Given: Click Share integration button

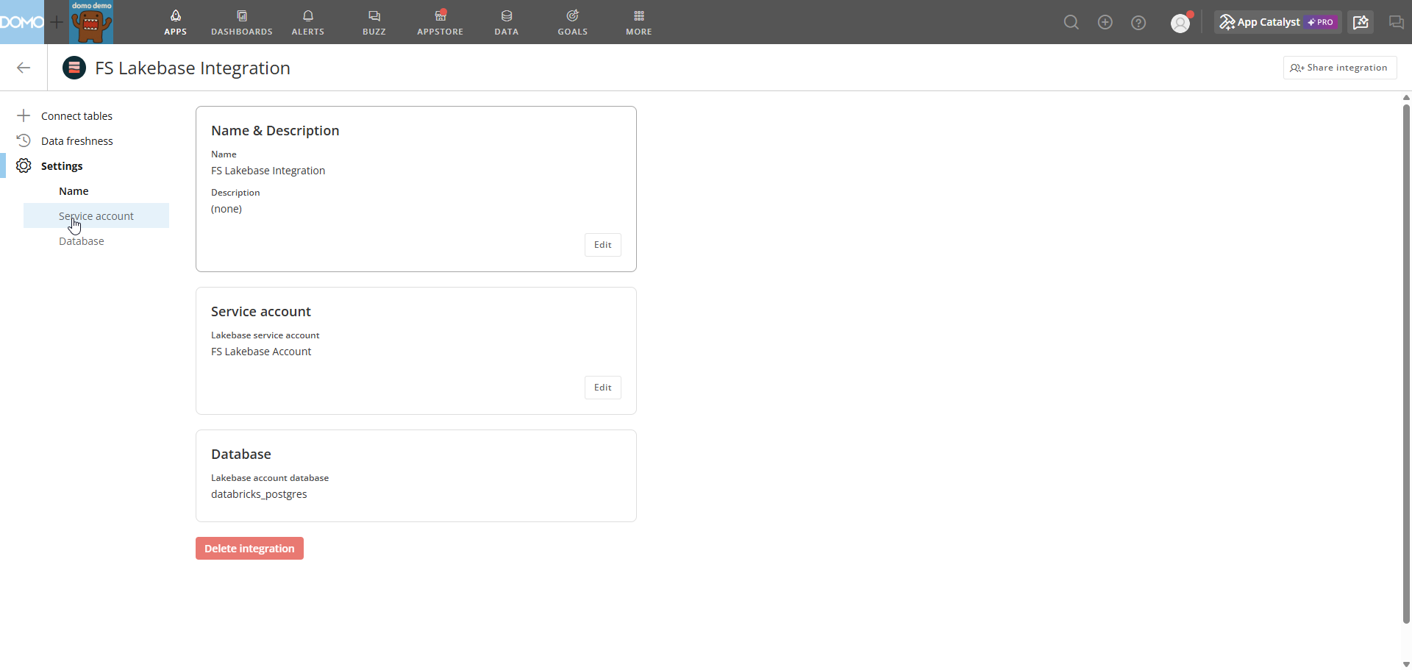Looking at the screenshot, I should [1340, 68].
